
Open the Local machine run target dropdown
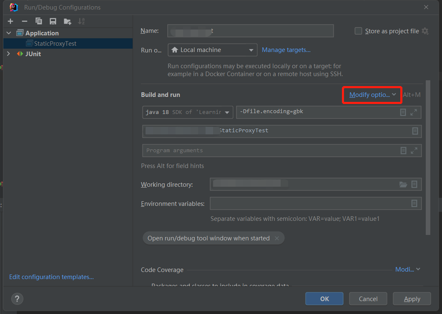pyautogui.click(x=213, y=50)
